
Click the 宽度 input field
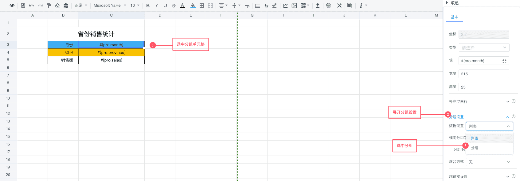[483, 74]
